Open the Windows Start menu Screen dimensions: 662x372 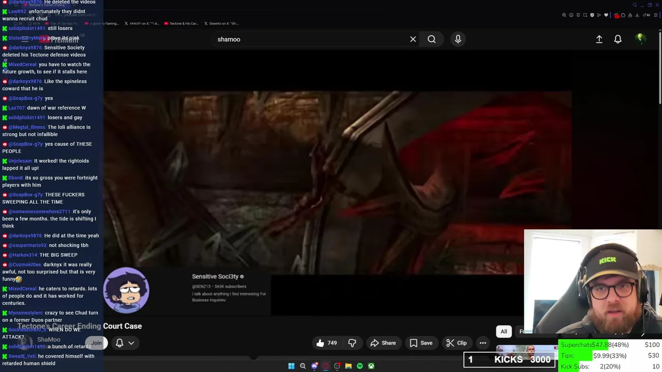tap(291, 366)
